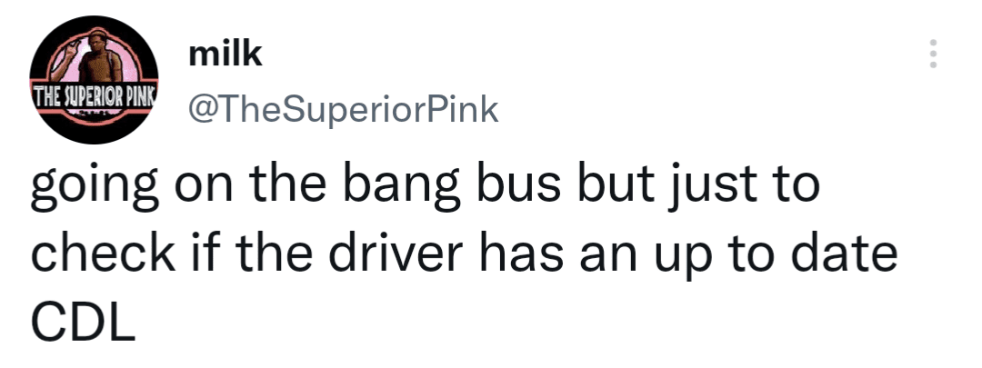
Task: Open the profile via display name "milk"
Action: click(x=224, y=55)
